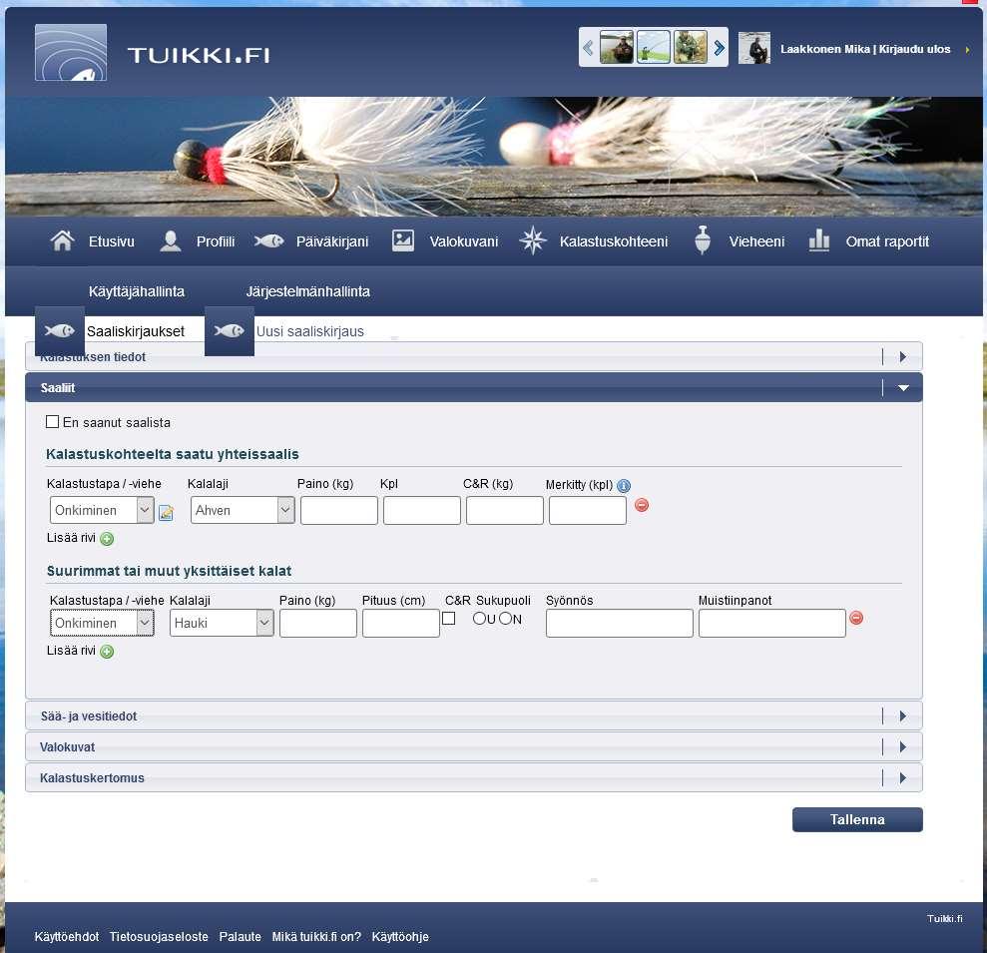Viewport: 987px width, 953px height.
Task: Click the Merkitty (kpl) input field
Action: pos(588,510)
